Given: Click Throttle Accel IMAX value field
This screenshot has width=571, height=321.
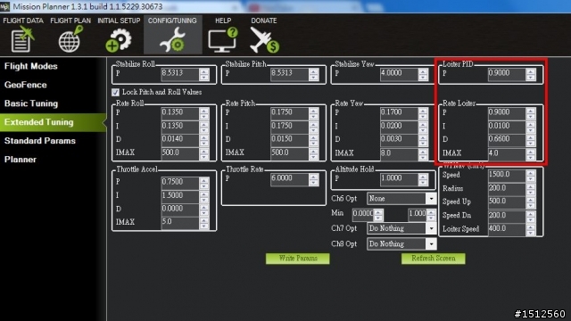Looking at the screenshot, I should (x=180, y=222).
